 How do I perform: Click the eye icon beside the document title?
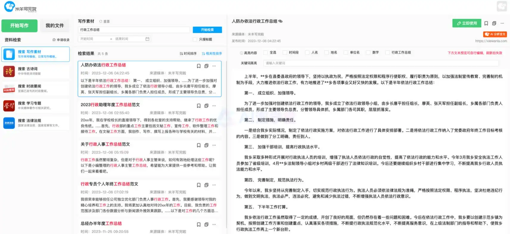280,21
